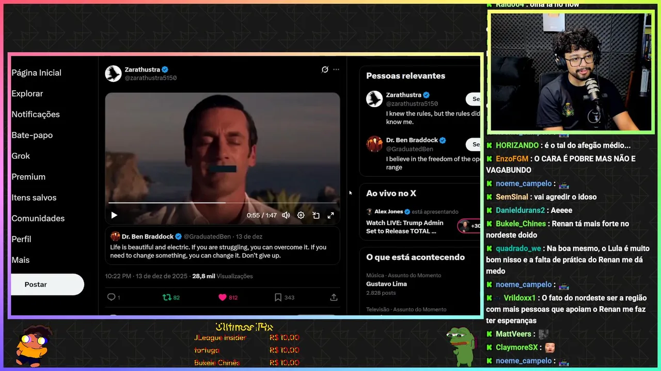Play the video in the tweet
The width and height of the screenshot is (661, 371).
click(114, 215)
